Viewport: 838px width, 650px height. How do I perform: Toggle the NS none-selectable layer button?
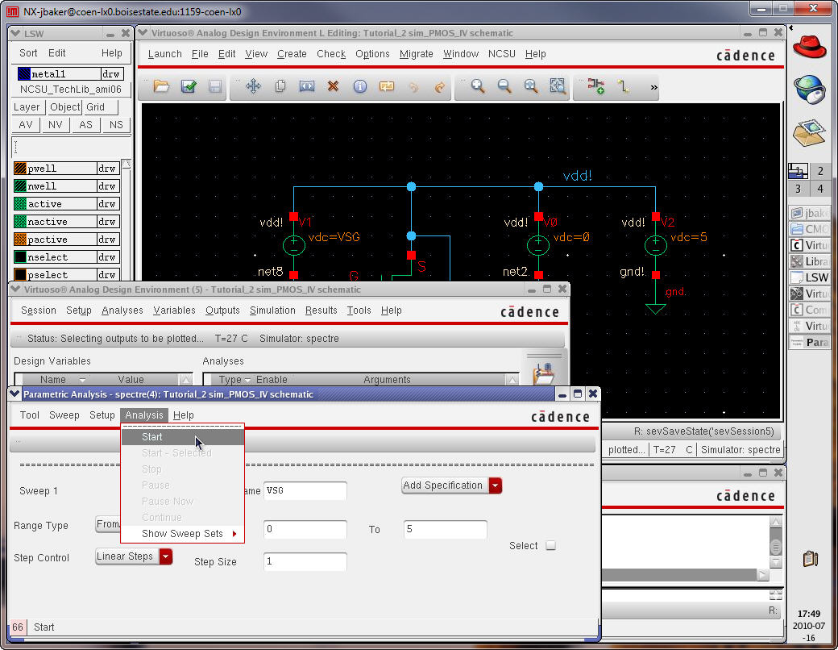click(x=117, y=125)
